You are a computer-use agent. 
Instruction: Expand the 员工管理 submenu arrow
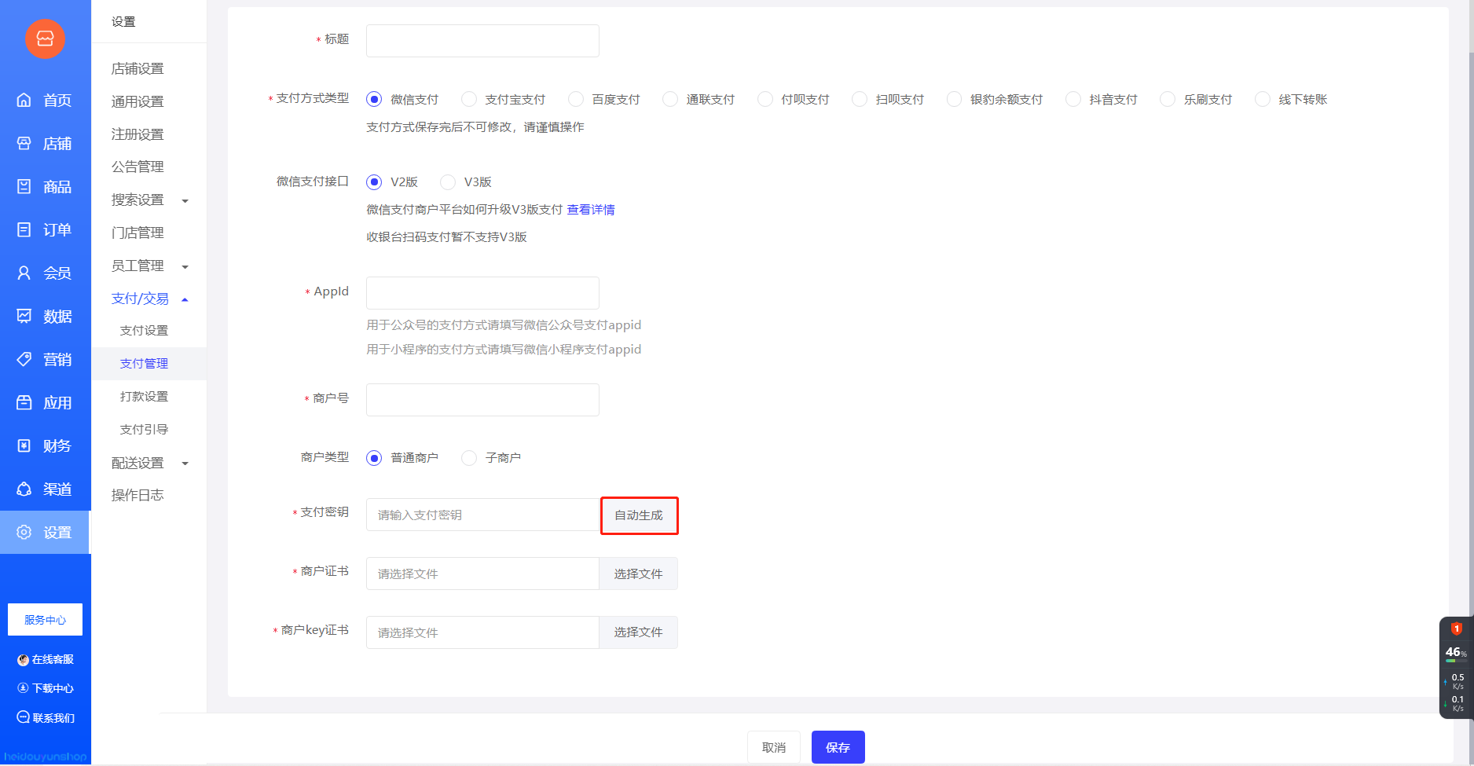tap(185, 267)
